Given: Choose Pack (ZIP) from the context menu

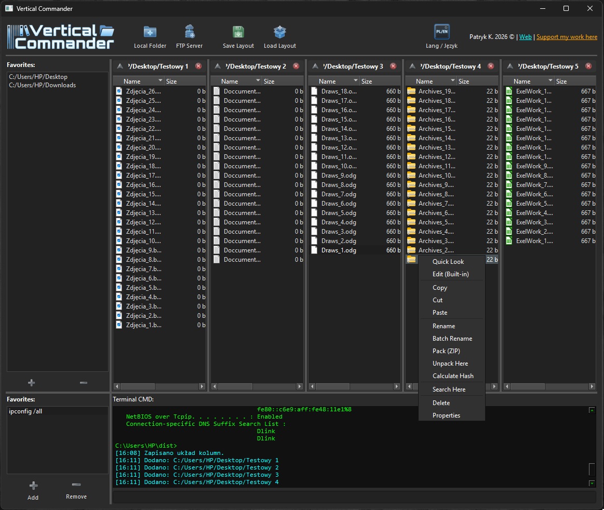Looking at the screenshot, I should click(446, 351).
